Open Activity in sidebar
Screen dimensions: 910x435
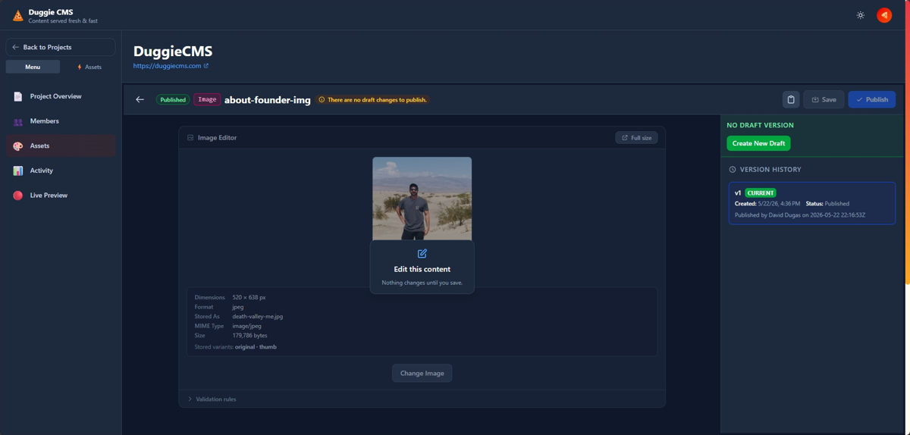(61, 171)
